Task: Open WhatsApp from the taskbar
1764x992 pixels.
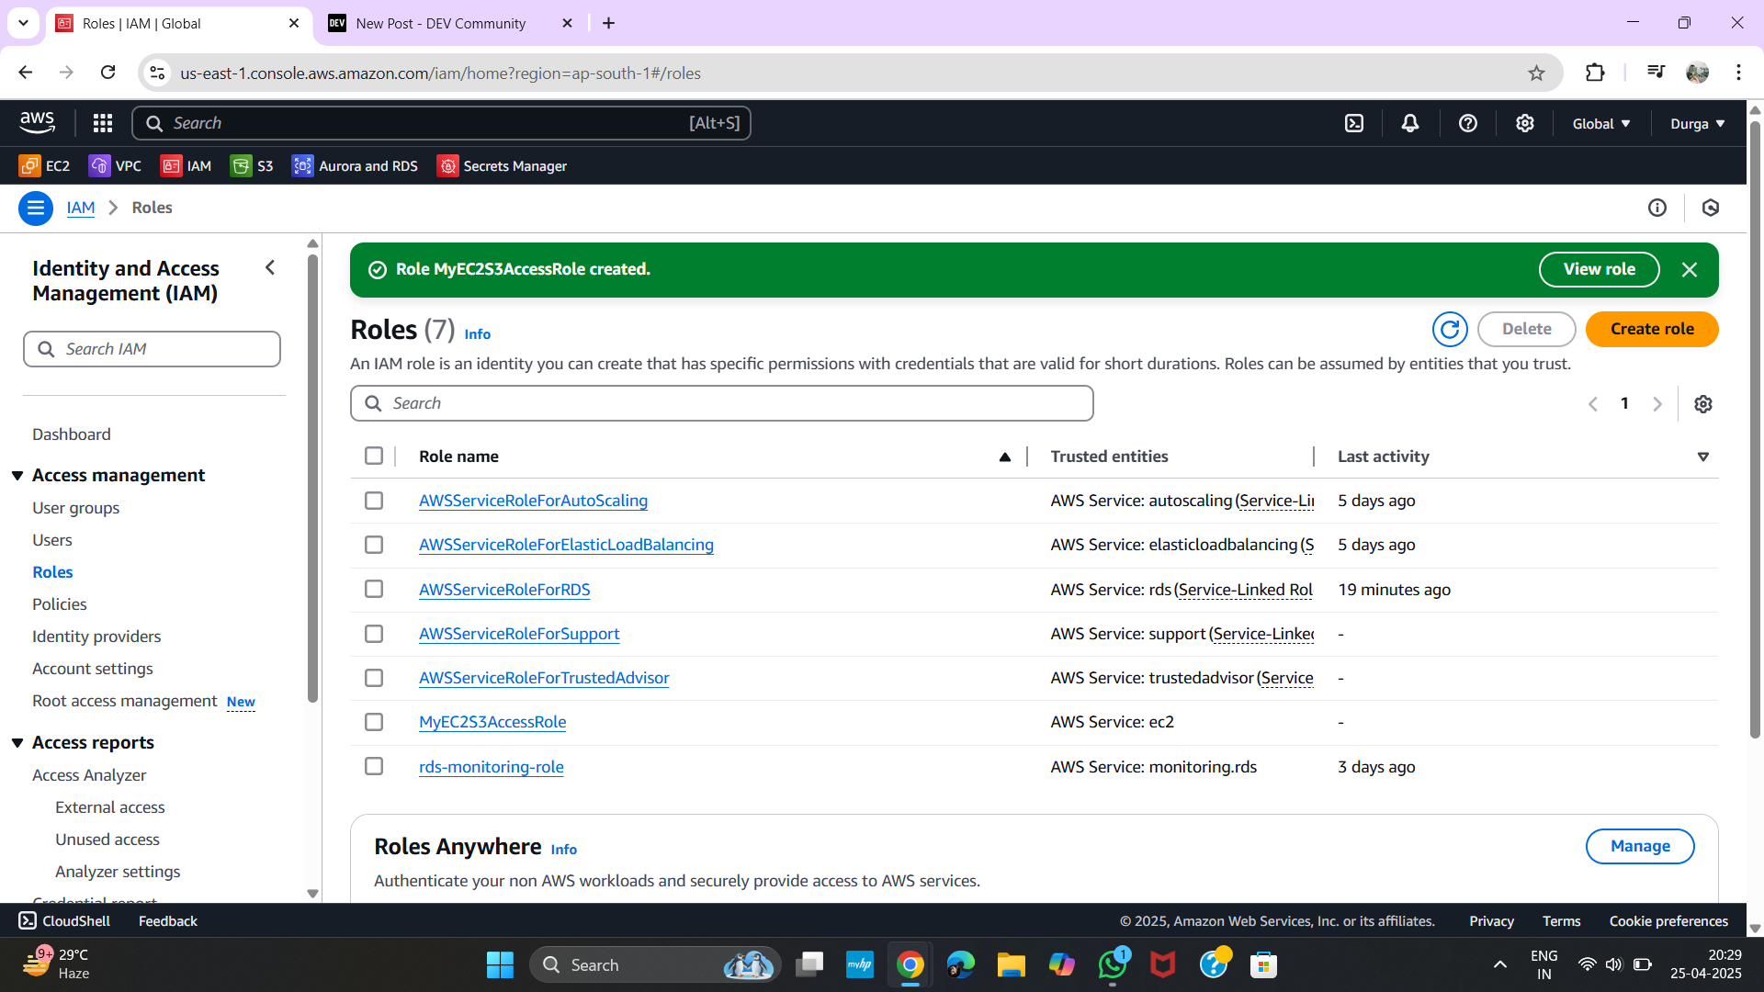Action: pyautogui.click(x=1113, y=965)
